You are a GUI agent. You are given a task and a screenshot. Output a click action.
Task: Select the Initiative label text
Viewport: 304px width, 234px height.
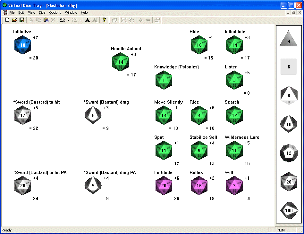click(x=22, y=32)
